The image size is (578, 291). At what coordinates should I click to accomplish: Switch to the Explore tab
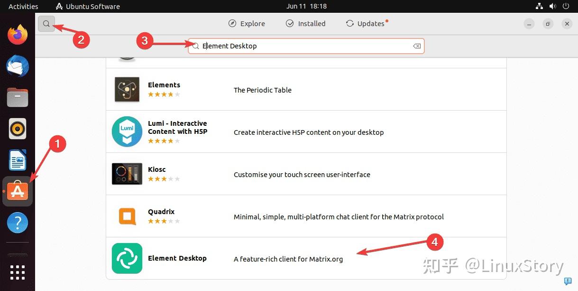(247, 24)
